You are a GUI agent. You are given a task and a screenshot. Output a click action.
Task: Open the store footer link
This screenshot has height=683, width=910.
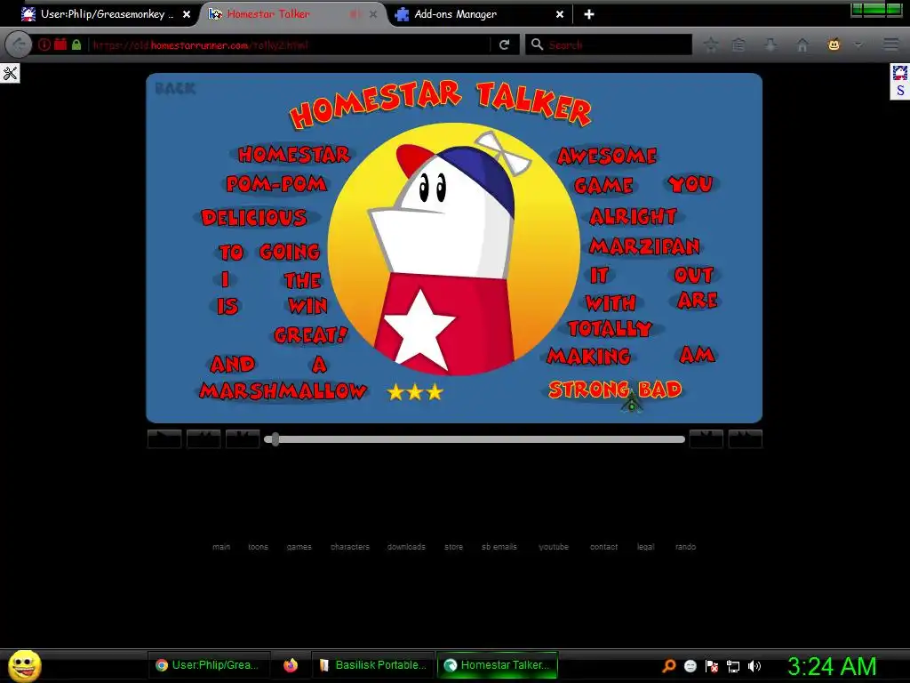[x=454, y=547]
